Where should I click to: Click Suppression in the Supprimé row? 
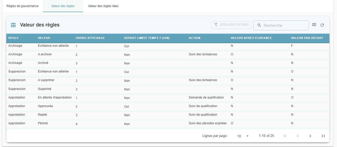click(x=17, y=89)
